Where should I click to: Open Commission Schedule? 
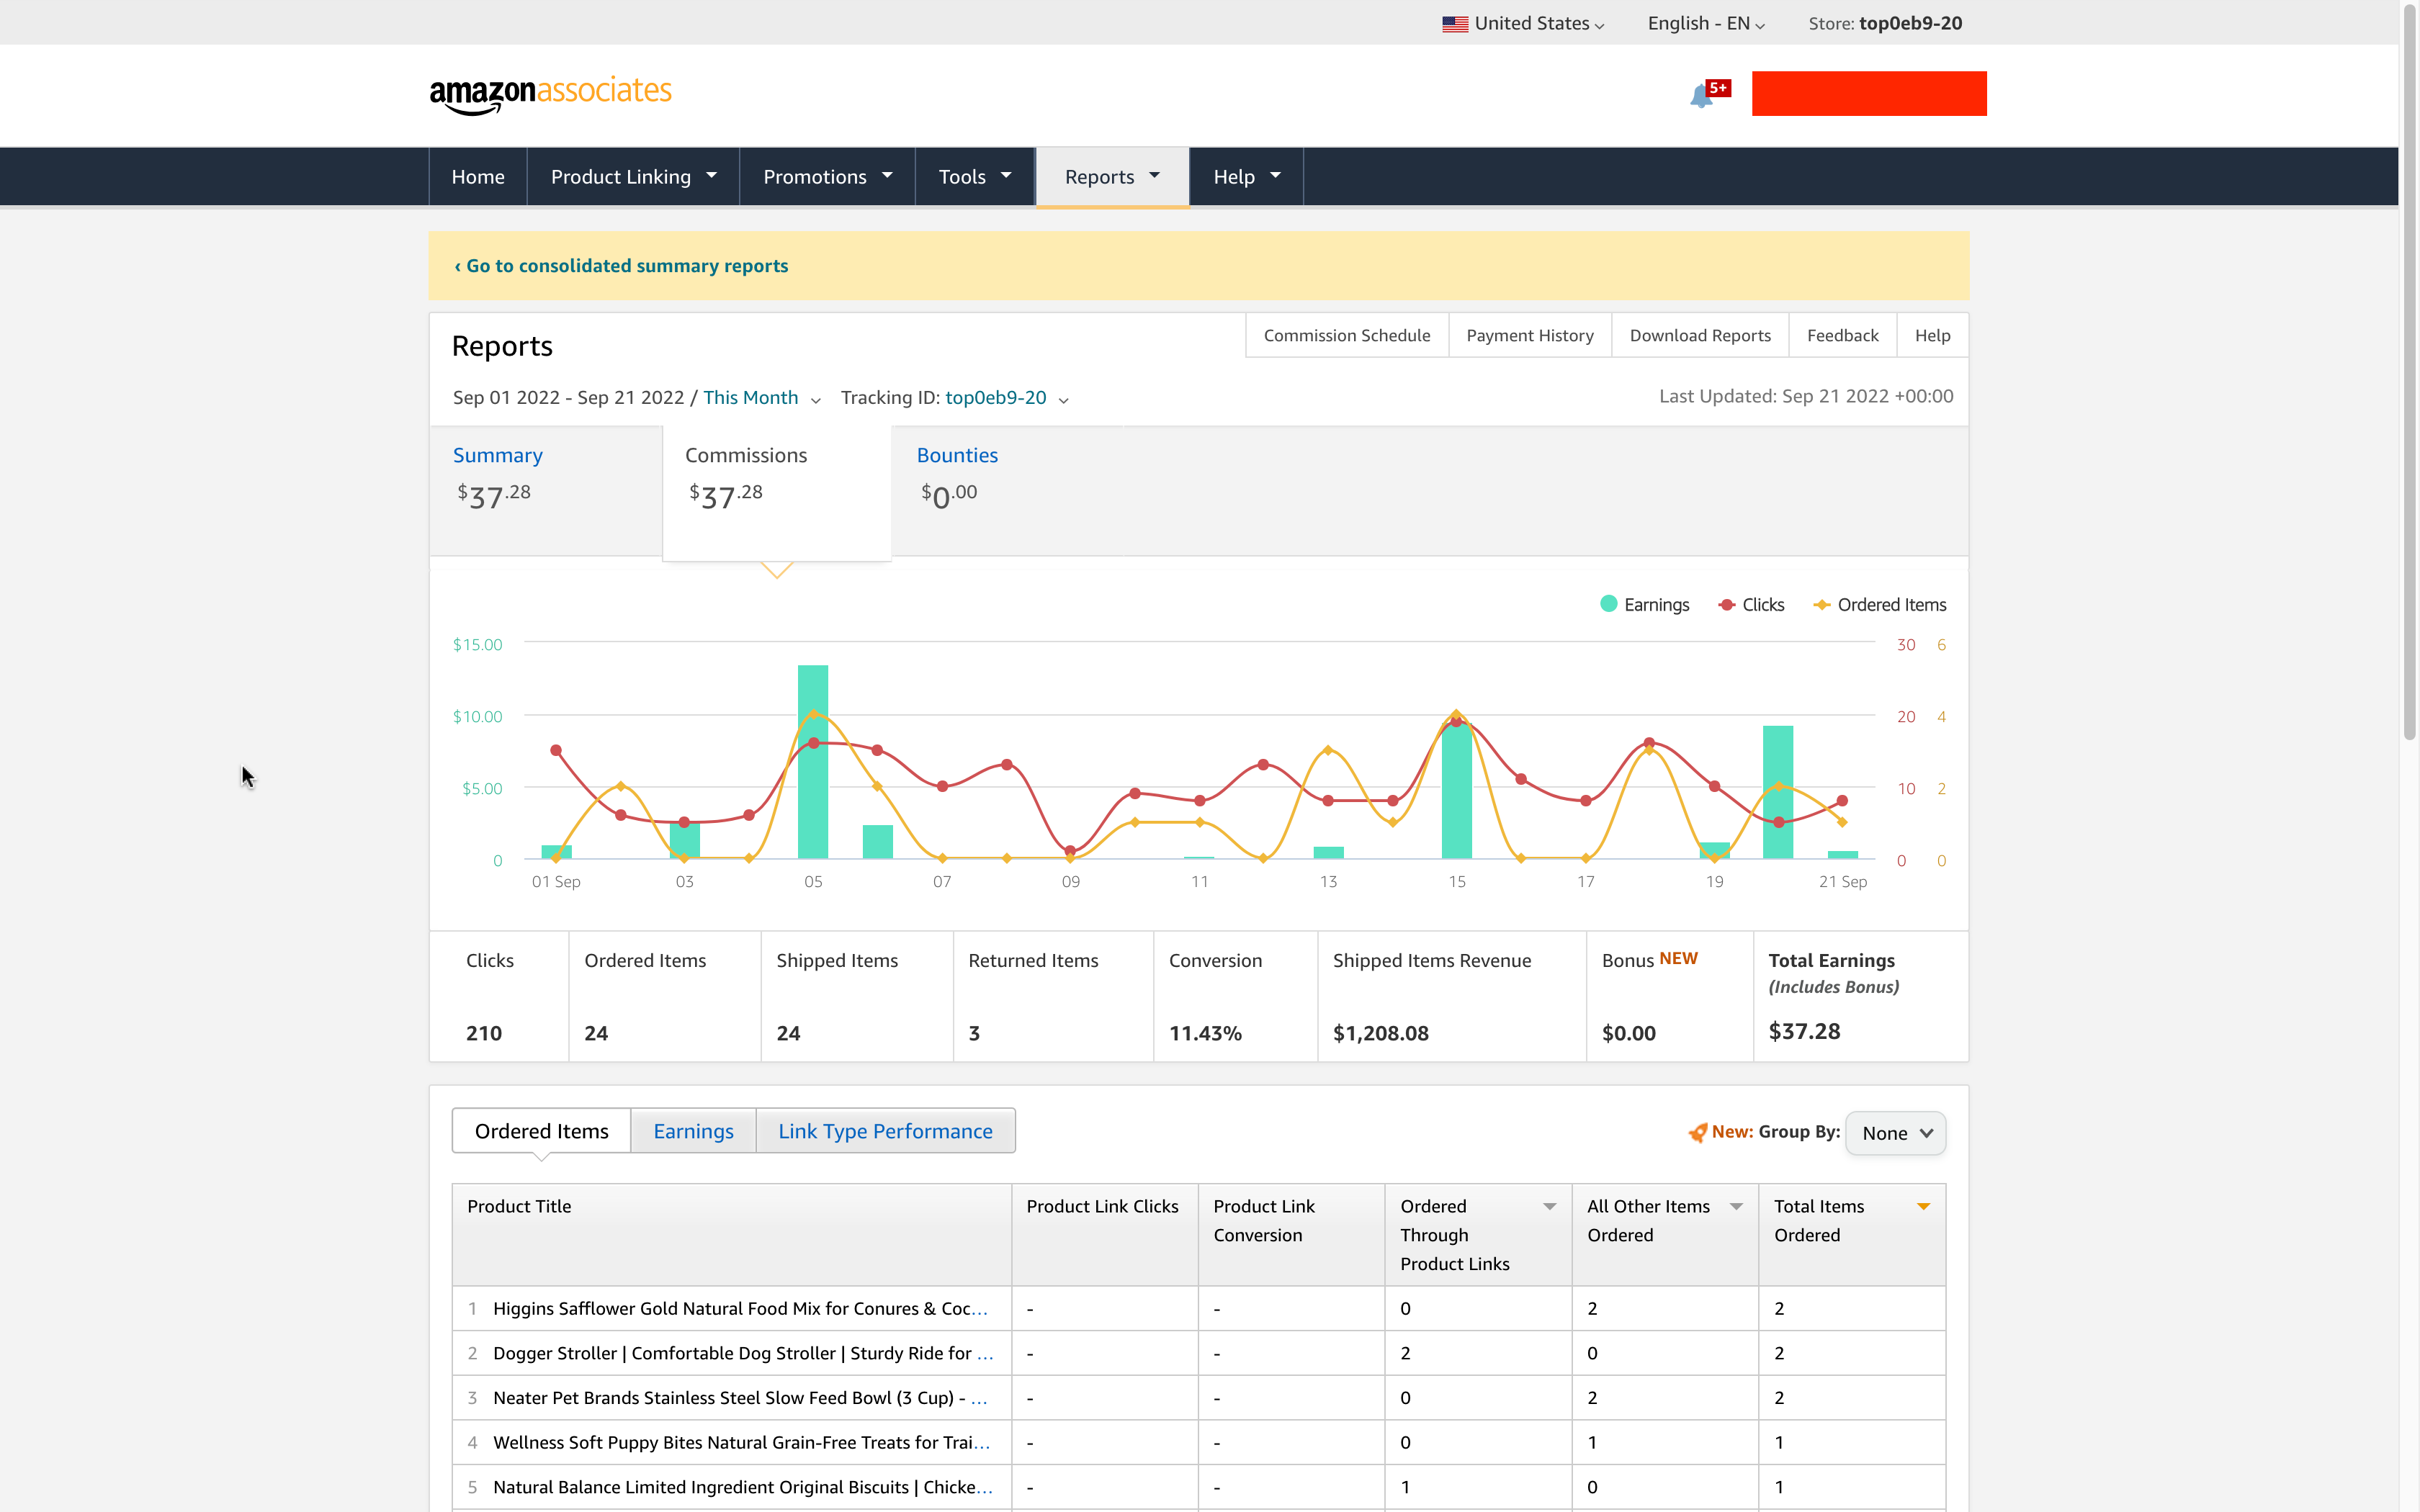[1347, 336]
